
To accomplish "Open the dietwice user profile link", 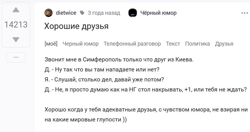I will 66,13.
